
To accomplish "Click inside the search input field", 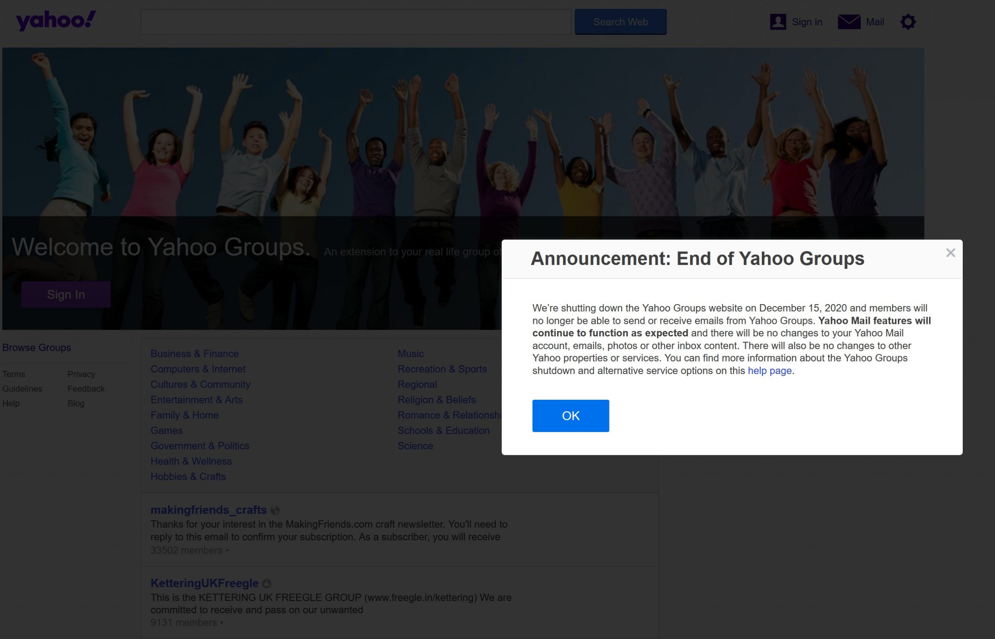I will (355, 22).
